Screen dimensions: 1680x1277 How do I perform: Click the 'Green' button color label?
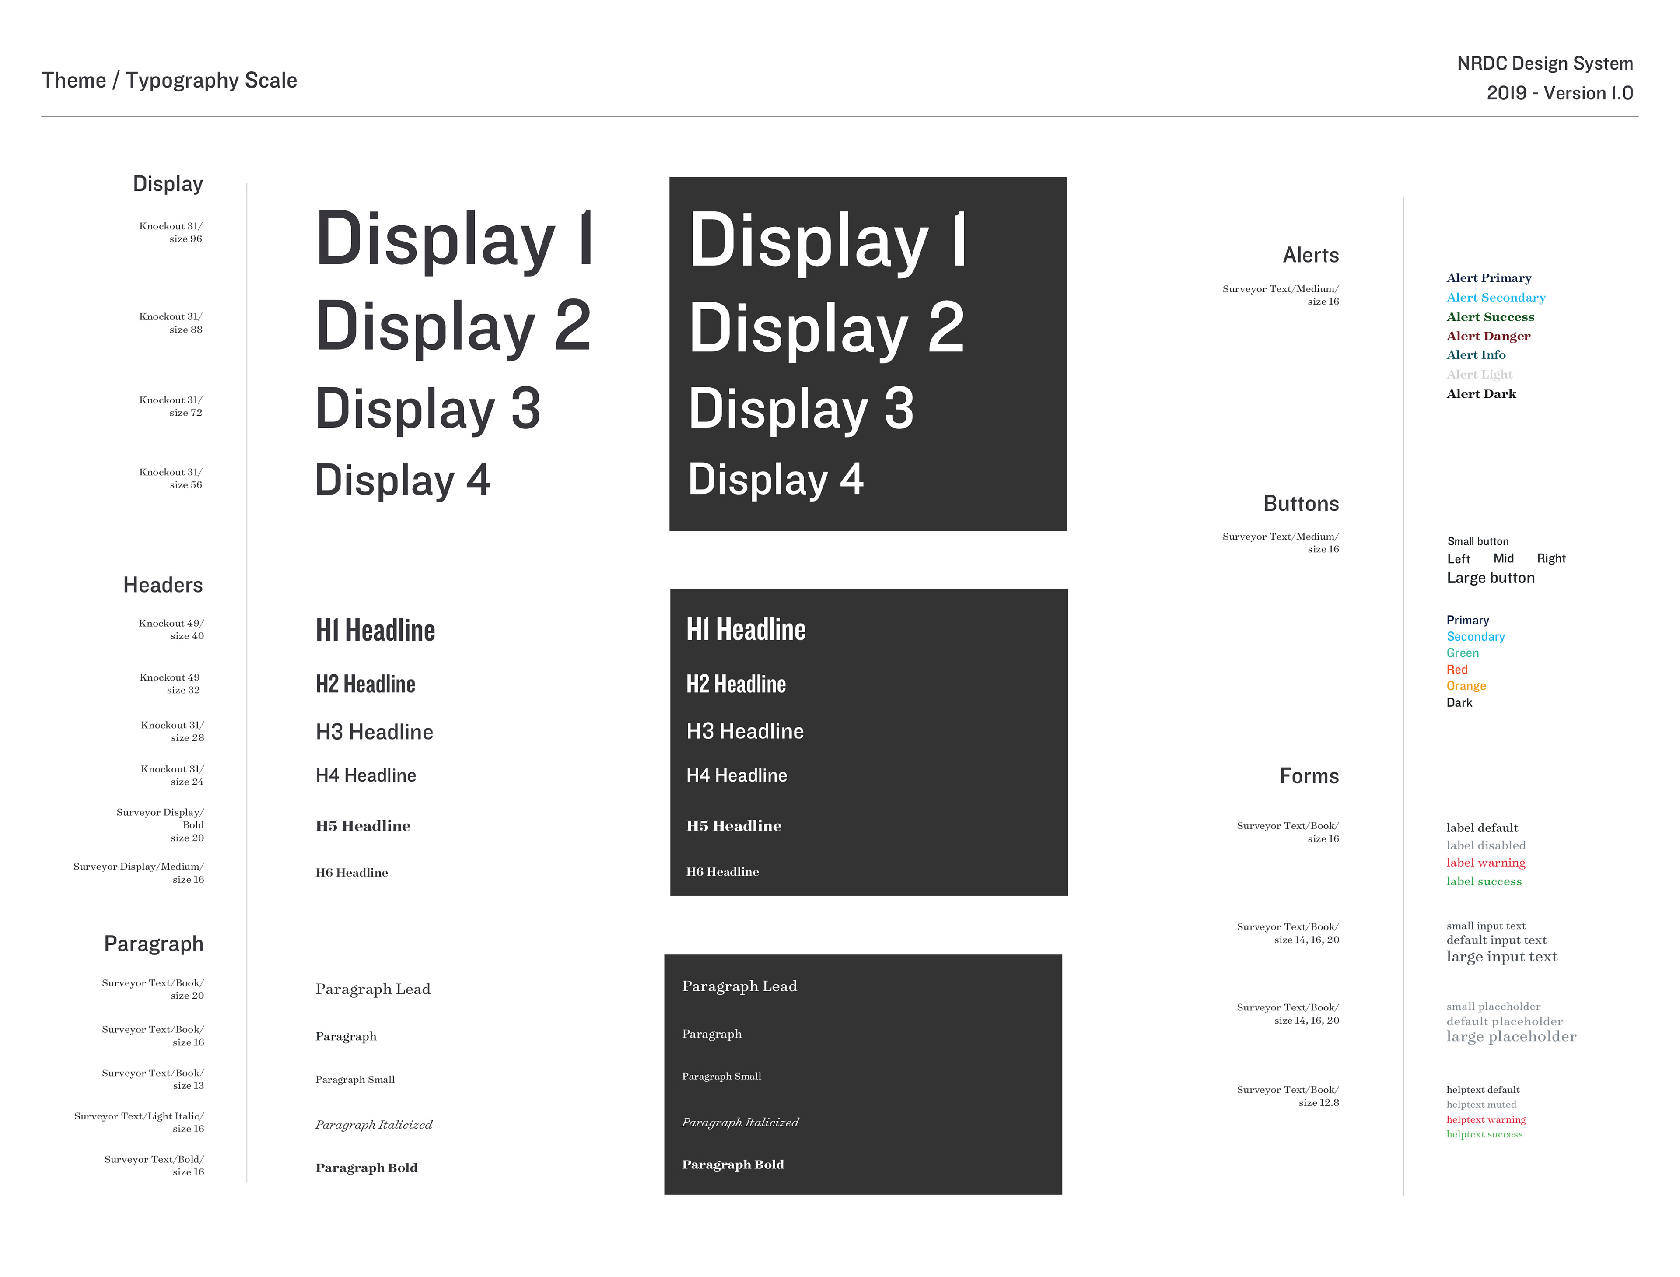tap(1463, 653)
